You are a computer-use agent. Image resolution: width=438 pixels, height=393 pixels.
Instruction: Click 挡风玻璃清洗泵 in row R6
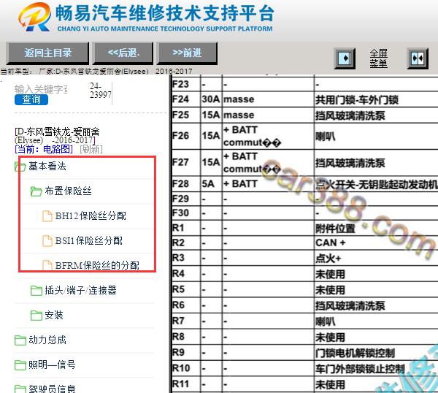coord(350,305)
